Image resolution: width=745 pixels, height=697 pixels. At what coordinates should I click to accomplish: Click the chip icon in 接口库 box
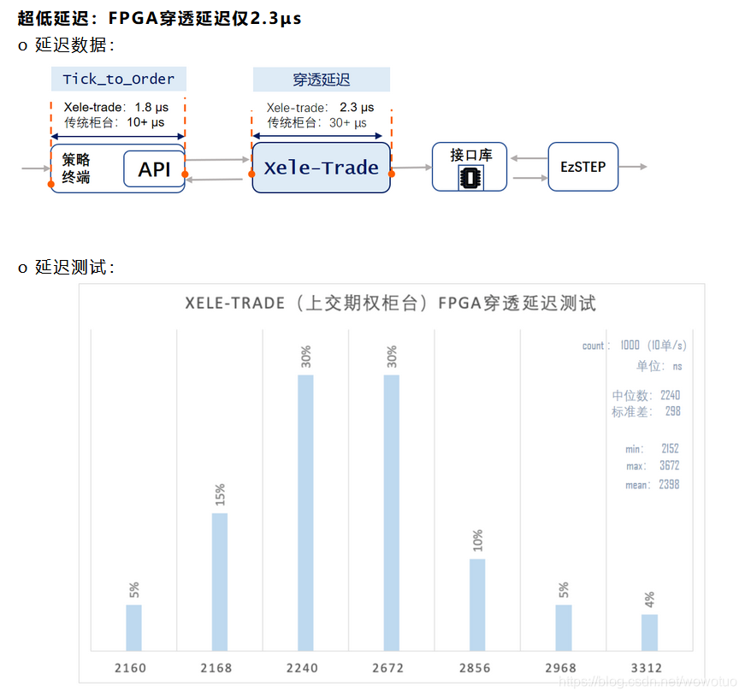[470, 178]
